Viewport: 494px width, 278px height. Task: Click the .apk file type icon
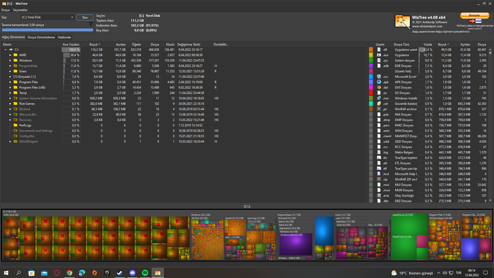click(379, 82)
